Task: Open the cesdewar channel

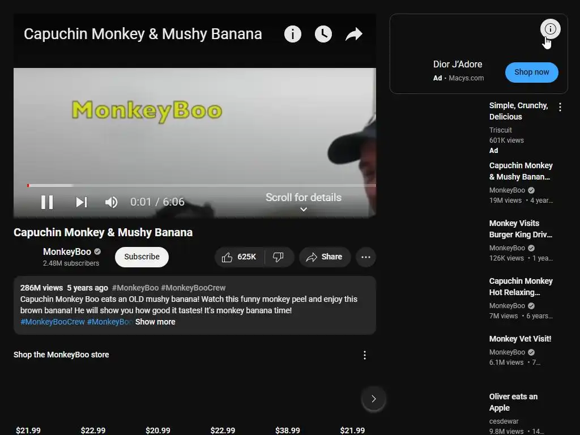Action: 504,421
